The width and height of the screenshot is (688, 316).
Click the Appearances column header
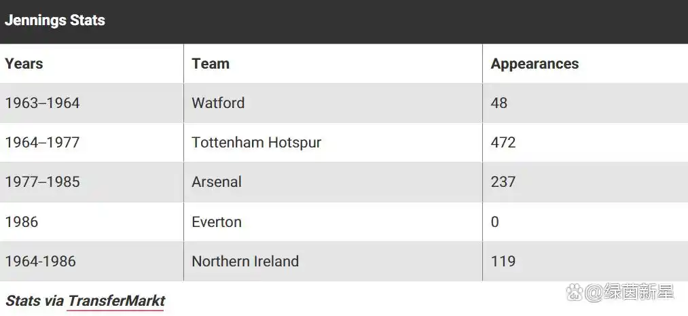535,64
